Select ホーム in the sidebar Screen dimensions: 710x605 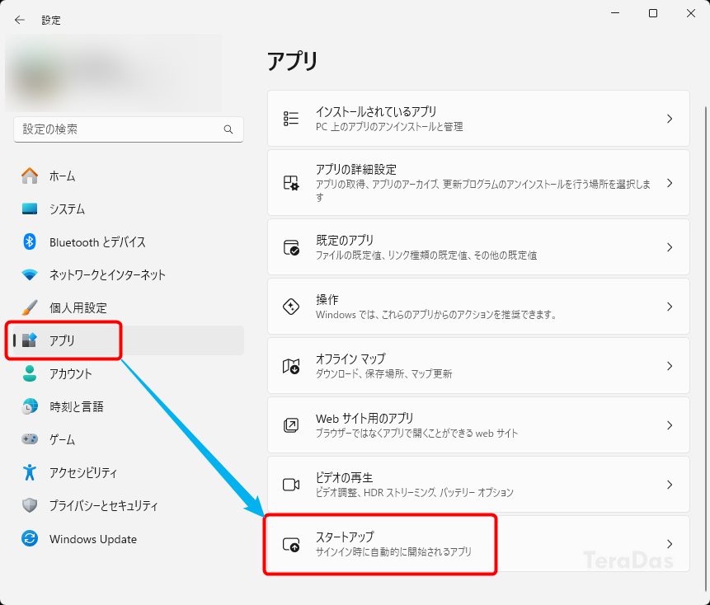129,176
